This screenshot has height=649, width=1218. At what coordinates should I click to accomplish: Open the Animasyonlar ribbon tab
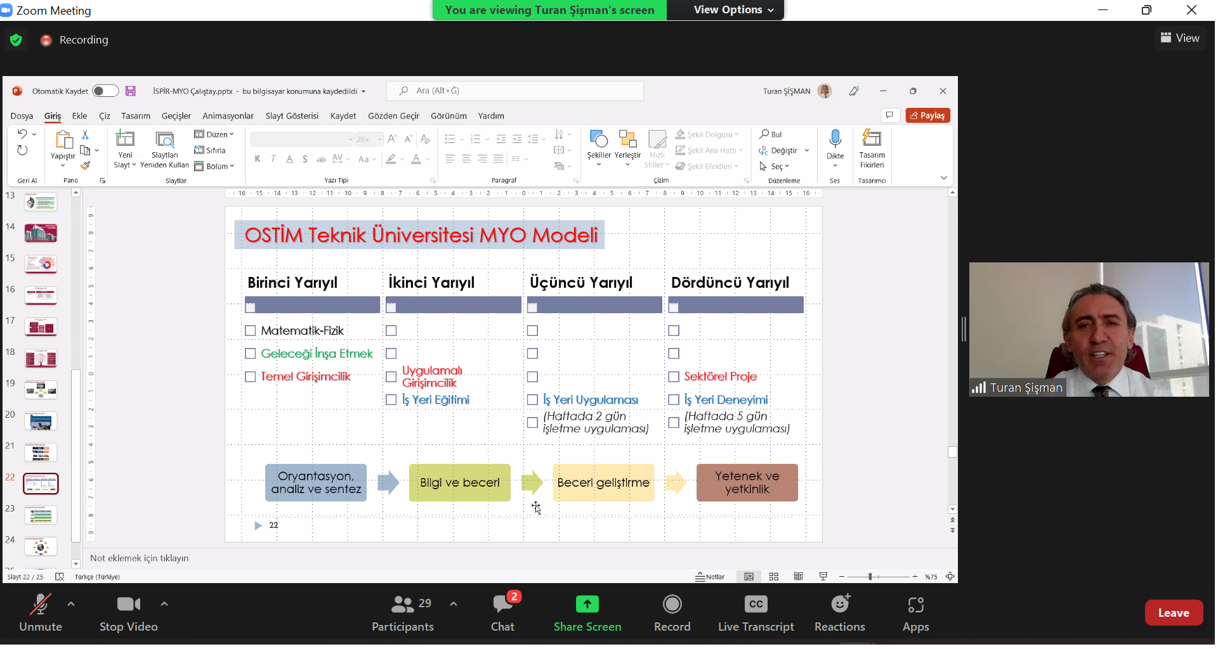point(228,116)
